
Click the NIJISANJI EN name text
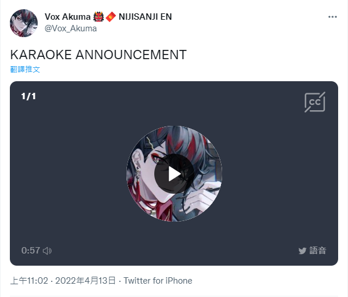click(145, 17)
